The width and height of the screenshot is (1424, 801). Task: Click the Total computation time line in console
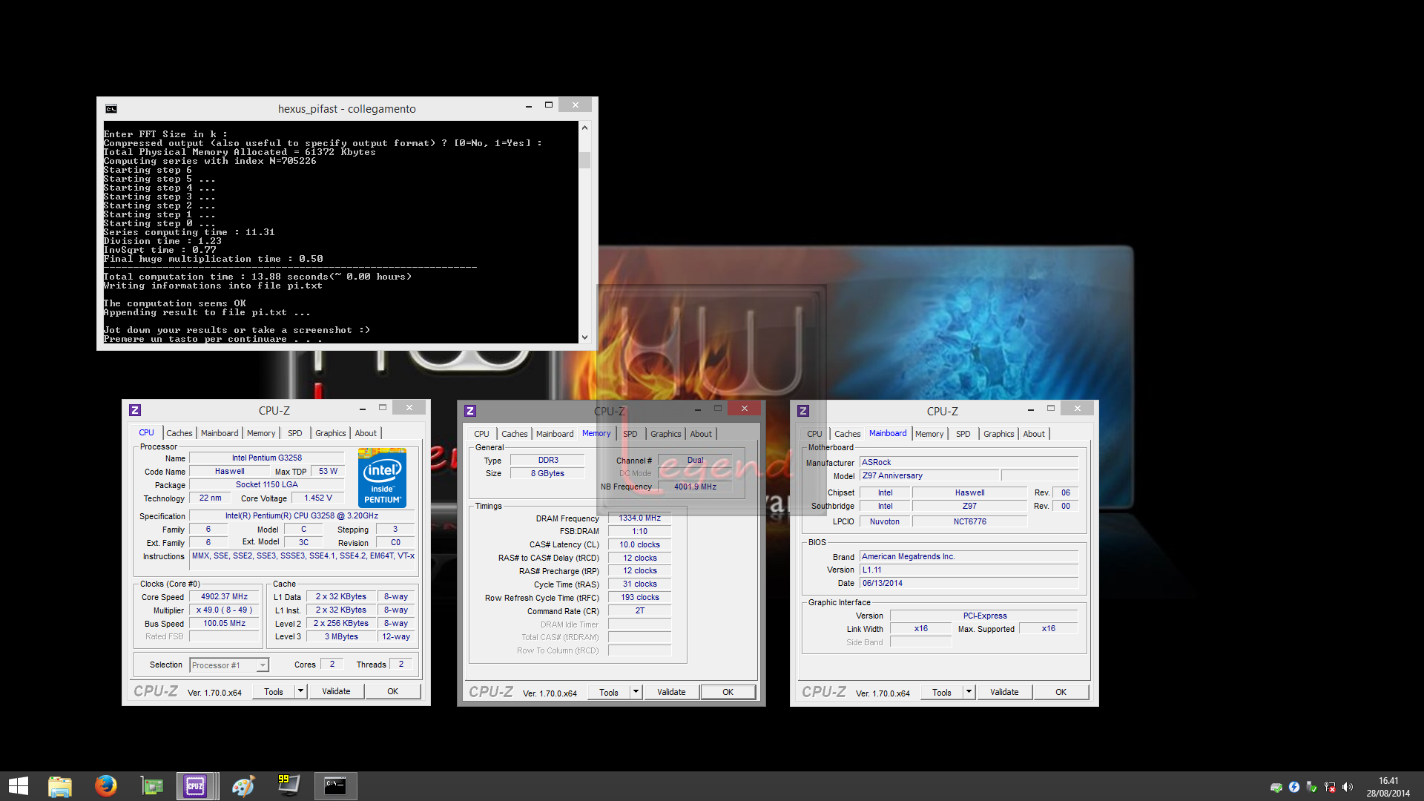click(x=257, y=277)
